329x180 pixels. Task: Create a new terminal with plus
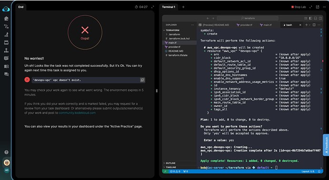point(306,25)
